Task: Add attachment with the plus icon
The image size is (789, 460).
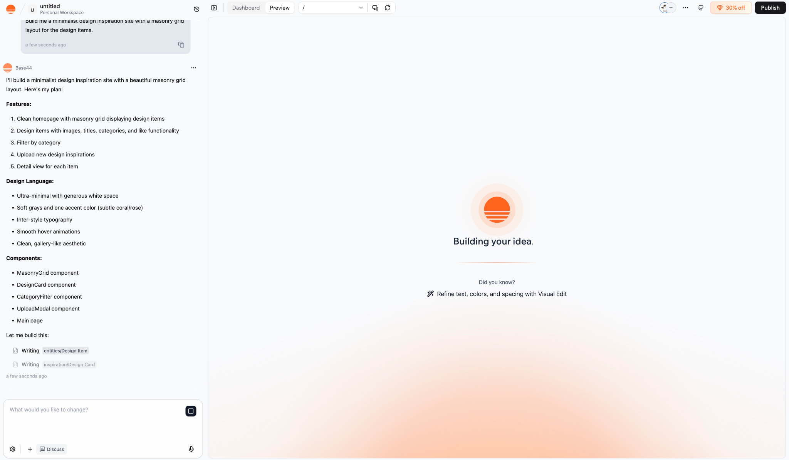Action: tap(30, 449)
